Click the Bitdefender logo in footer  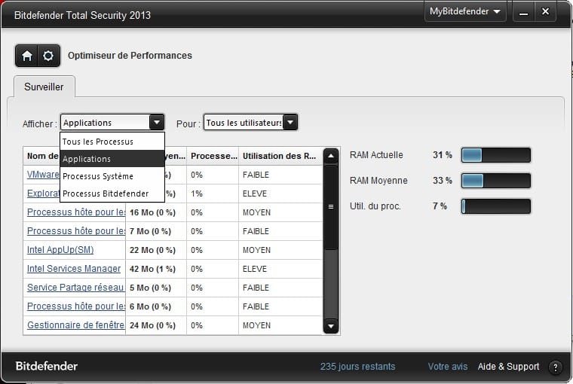pyautogui.click(x=47, y=366)
